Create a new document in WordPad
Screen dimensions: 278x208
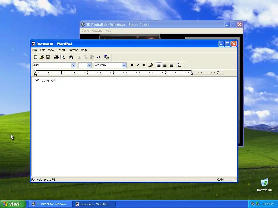[36, 57]
